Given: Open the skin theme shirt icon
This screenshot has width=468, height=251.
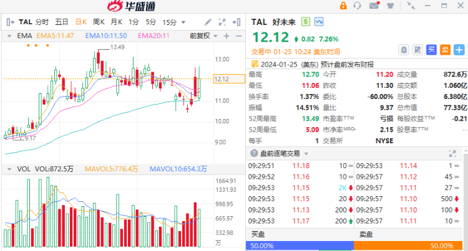Looking at the screenshot, I should click(x=390, y=6).
